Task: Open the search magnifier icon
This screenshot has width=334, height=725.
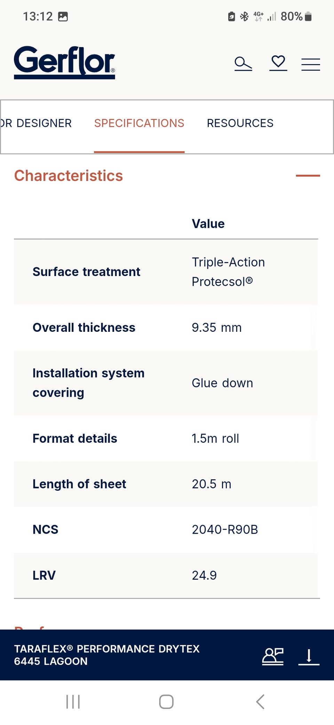Action: 243,64
